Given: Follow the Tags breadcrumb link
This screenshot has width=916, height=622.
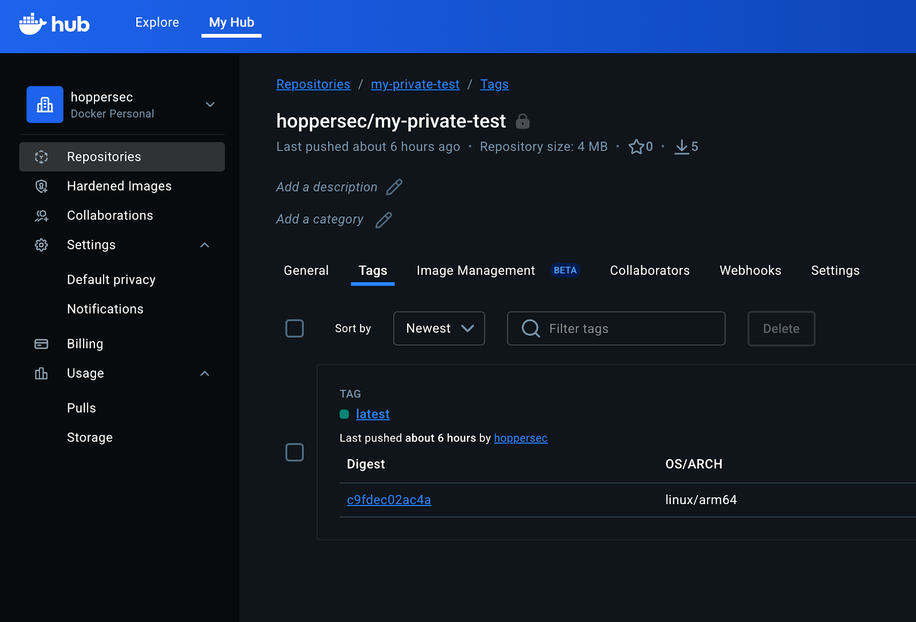Looking at the screenshot, I should coord(494,85).
